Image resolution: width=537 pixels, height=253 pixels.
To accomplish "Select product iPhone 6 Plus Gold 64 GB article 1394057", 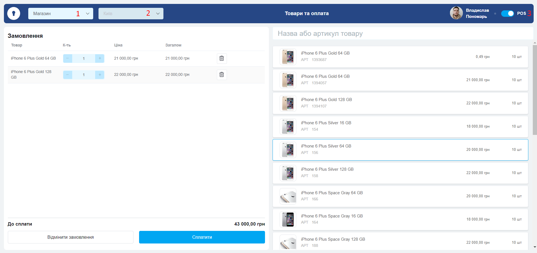I will tap(400, 80).
